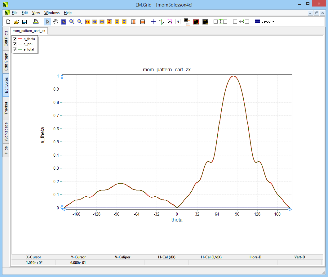Toggle the e_phi curve checkbox
The width and height of the screenshot is (328, 277).
click(x=15, y=44)
